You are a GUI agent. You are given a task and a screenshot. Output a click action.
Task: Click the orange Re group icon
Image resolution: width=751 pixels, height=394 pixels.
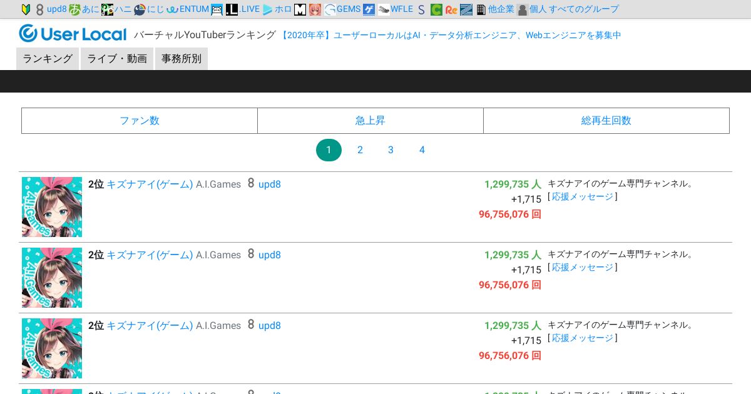451,9
